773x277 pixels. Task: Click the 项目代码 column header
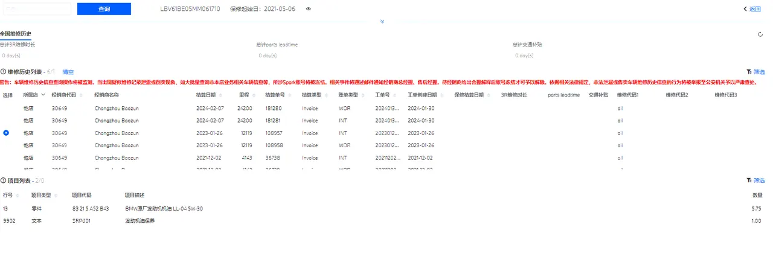[82, 196]
